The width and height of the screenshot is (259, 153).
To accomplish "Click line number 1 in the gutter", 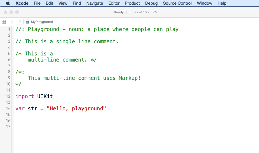I will click(x=9, y=29).
